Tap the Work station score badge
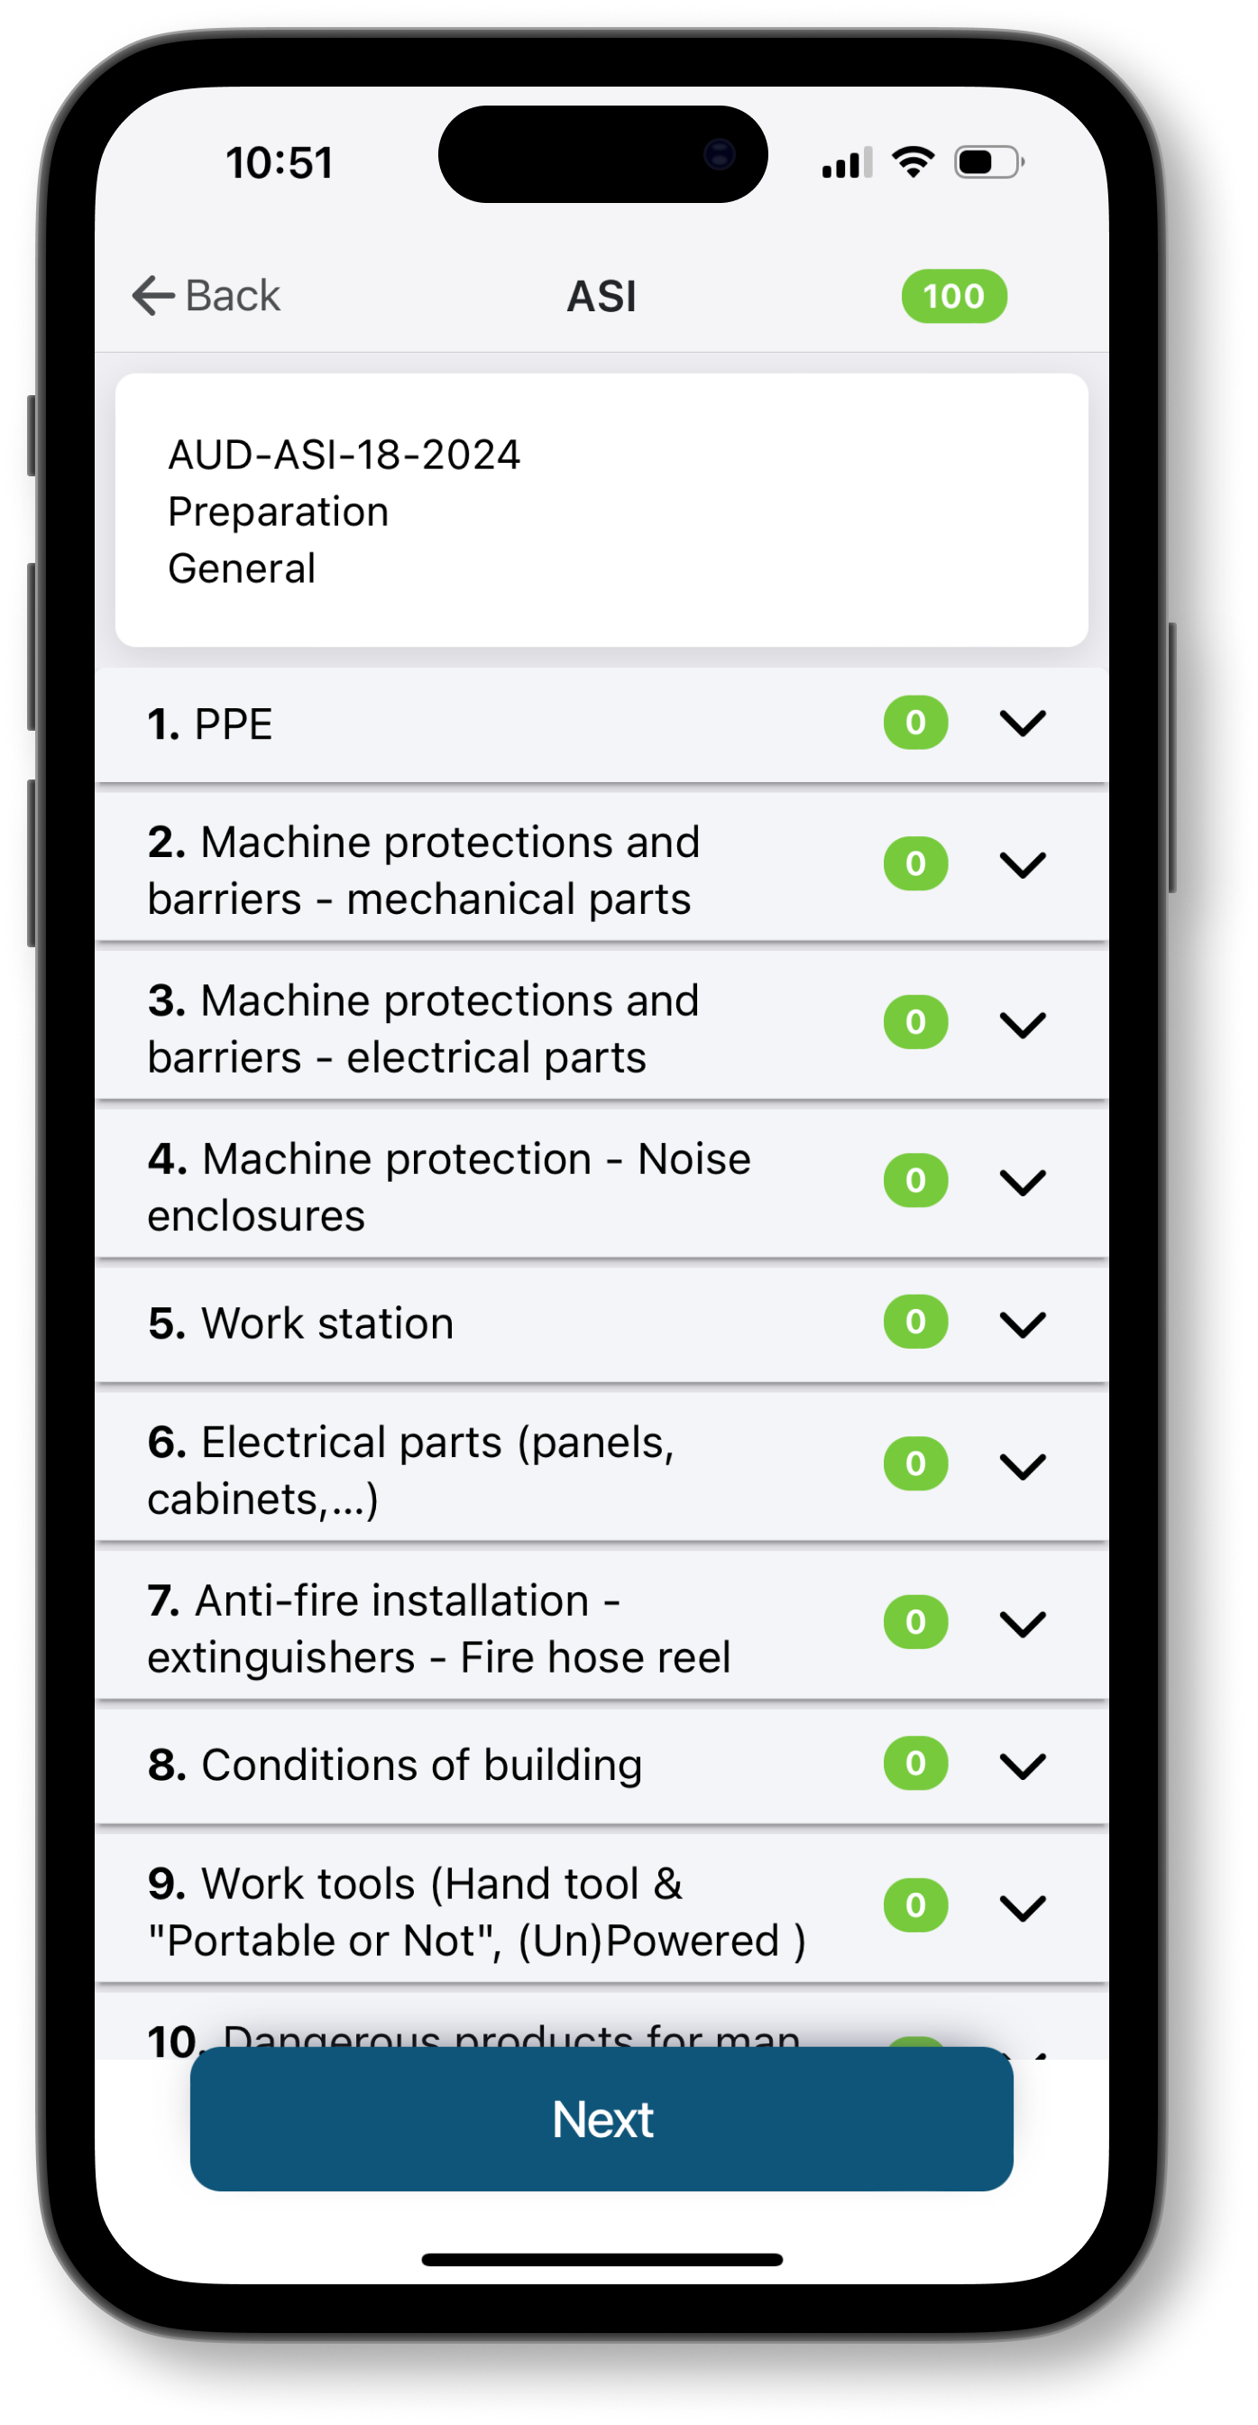1258x2425 pixels. click(x=914, y=1322)
